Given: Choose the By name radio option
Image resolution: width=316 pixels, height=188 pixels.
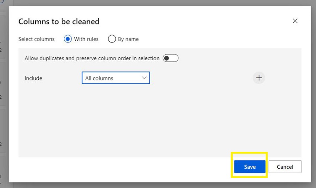Looking at the screenshot, I should click(x=112, y=39).
